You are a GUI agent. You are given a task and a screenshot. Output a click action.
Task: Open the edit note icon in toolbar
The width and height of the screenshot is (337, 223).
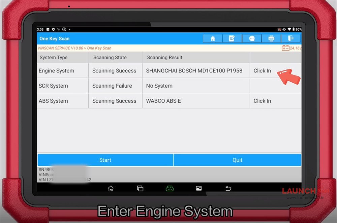[232, 38]
